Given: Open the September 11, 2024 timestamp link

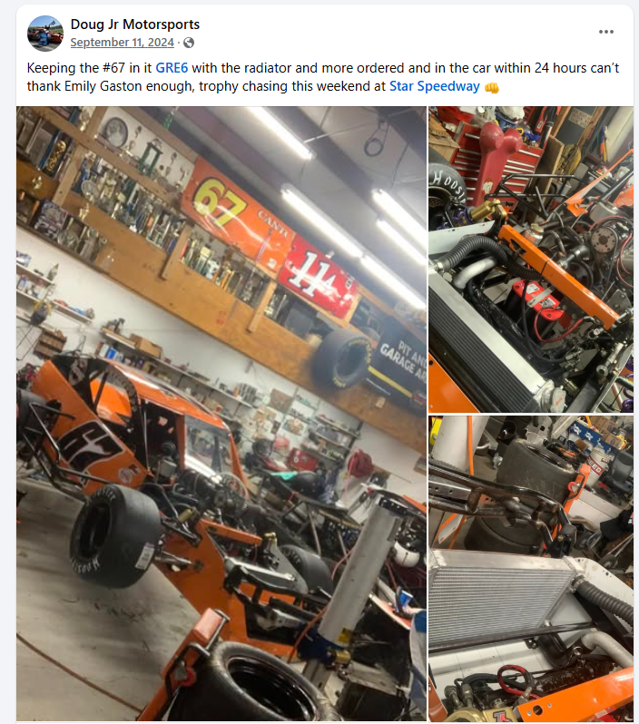Looking at the screenshot, I should coord(122,43).
